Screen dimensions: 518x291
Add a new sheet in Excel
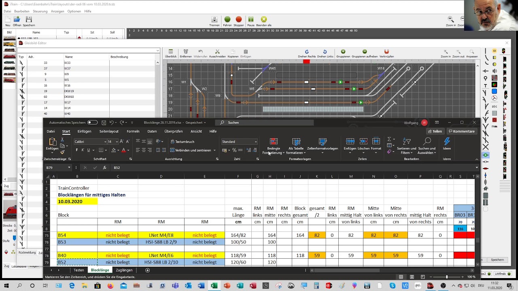(147, 270)
